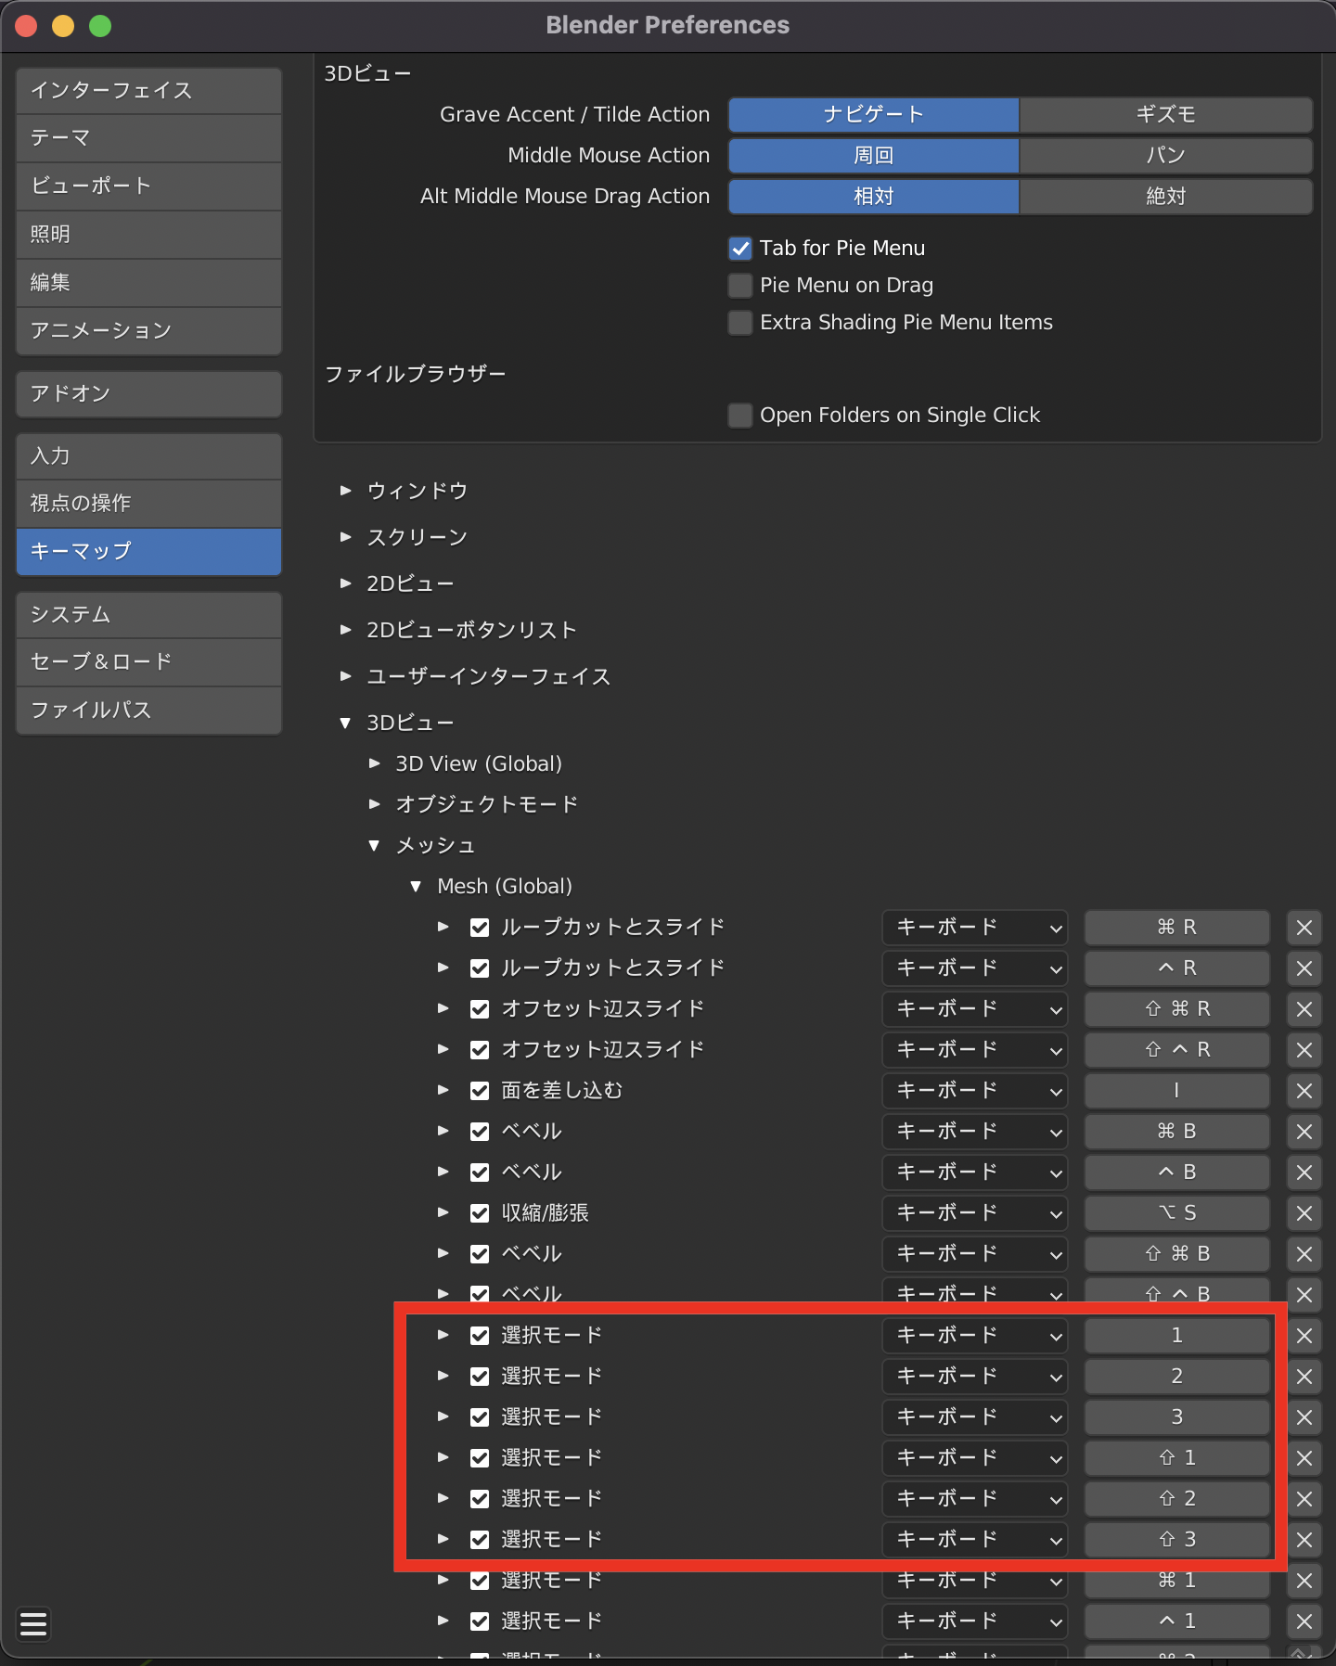Open the システム preferences tab
The height and width of the screenshot is (1666, 1336).
click(x=148, y=615)
